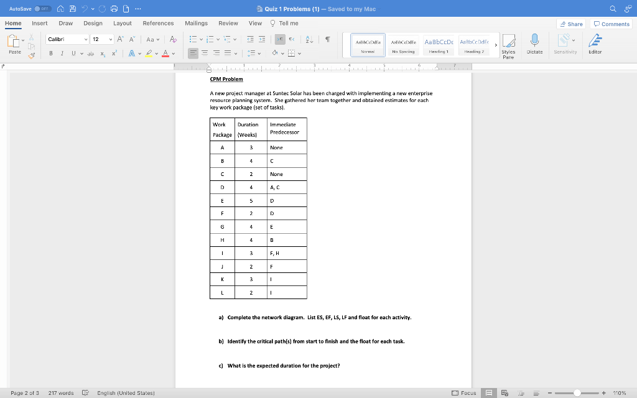
Task: Open the Styles Pane
Action: pos(508,46)
